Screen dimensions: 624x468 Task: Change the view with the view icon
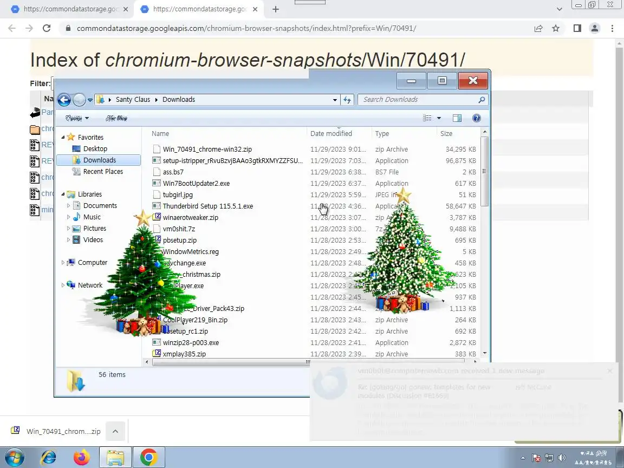[x=427, y=118]
